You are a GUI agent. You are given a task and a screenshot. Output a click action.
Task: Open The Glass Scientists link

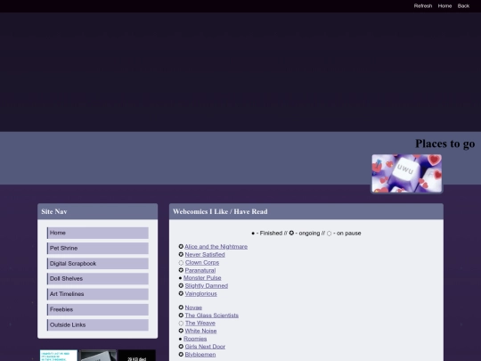211,316
